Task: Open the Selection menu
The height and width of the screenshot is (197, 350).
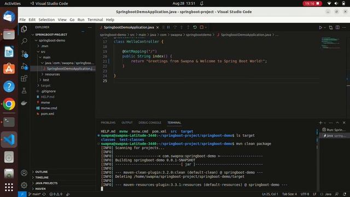Action: pos(46,20)
